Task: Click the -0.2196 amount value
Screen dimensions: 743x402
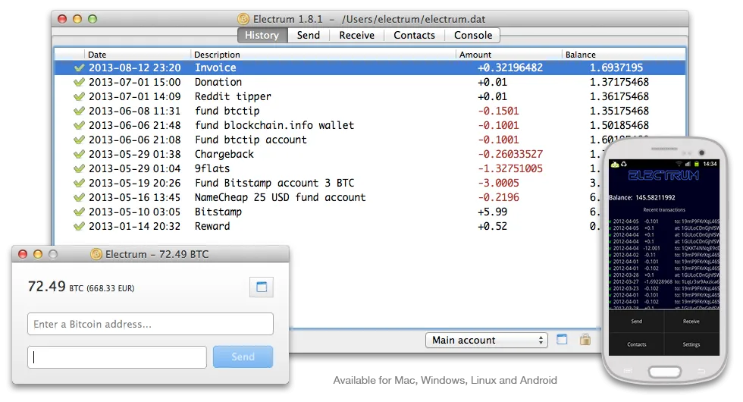Action: [498, 197]
